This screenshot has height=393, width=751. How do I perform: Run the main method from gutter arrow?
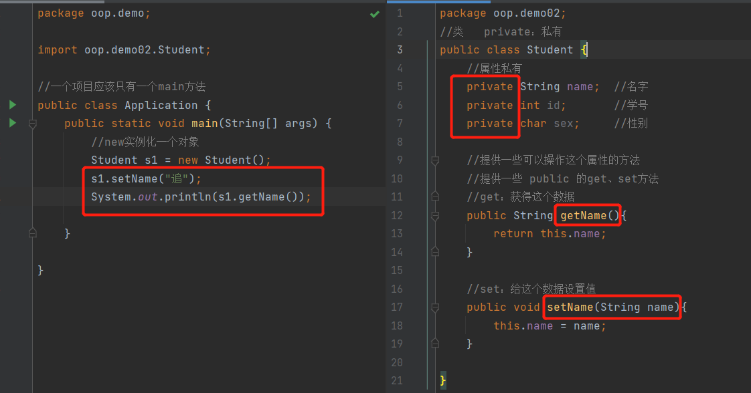click(x=13, y=123)
